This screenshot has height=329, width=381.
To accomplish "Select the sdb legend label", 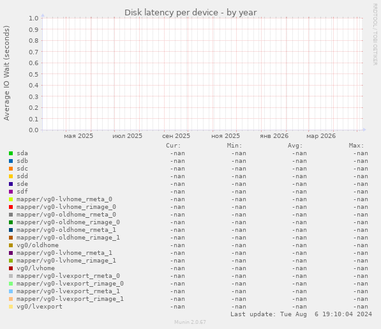I will tap(22, 161).
